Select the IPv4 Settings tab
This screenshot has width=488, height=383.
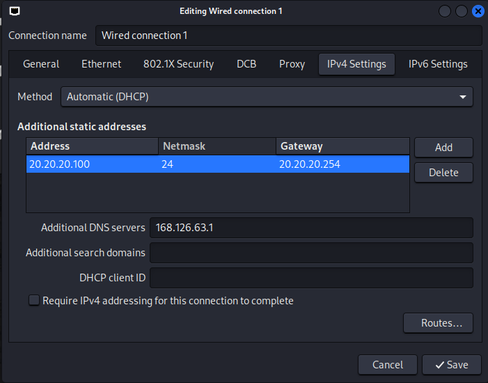tap(356, 64)
